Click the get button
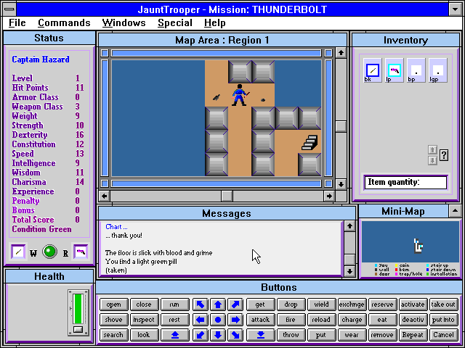 pyautogui.click(x=261, y=304)
